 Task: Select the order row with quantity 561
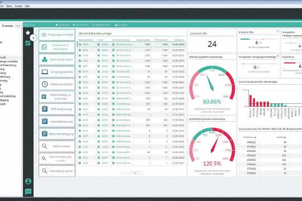(x=131, y=125)
